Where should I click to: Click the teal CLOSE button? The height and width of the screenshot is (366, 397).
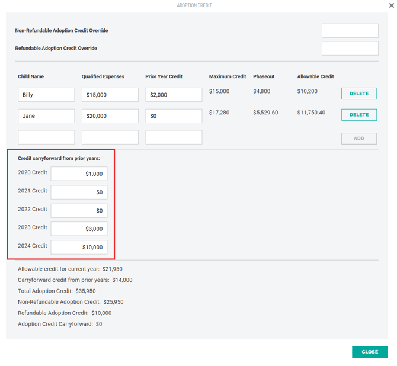point(369,352)
